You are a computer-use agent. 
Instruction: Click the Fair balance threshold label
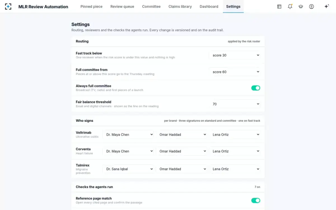click(94, 102)
